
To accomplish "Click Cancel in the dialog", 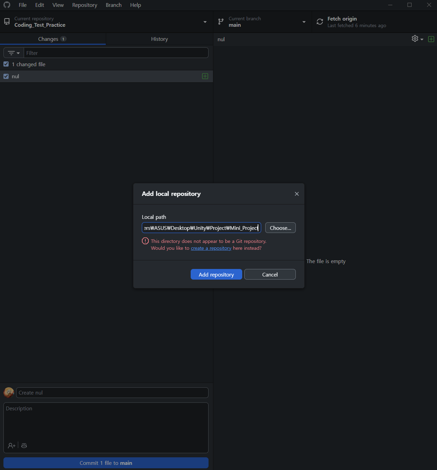I will point(270,274).
